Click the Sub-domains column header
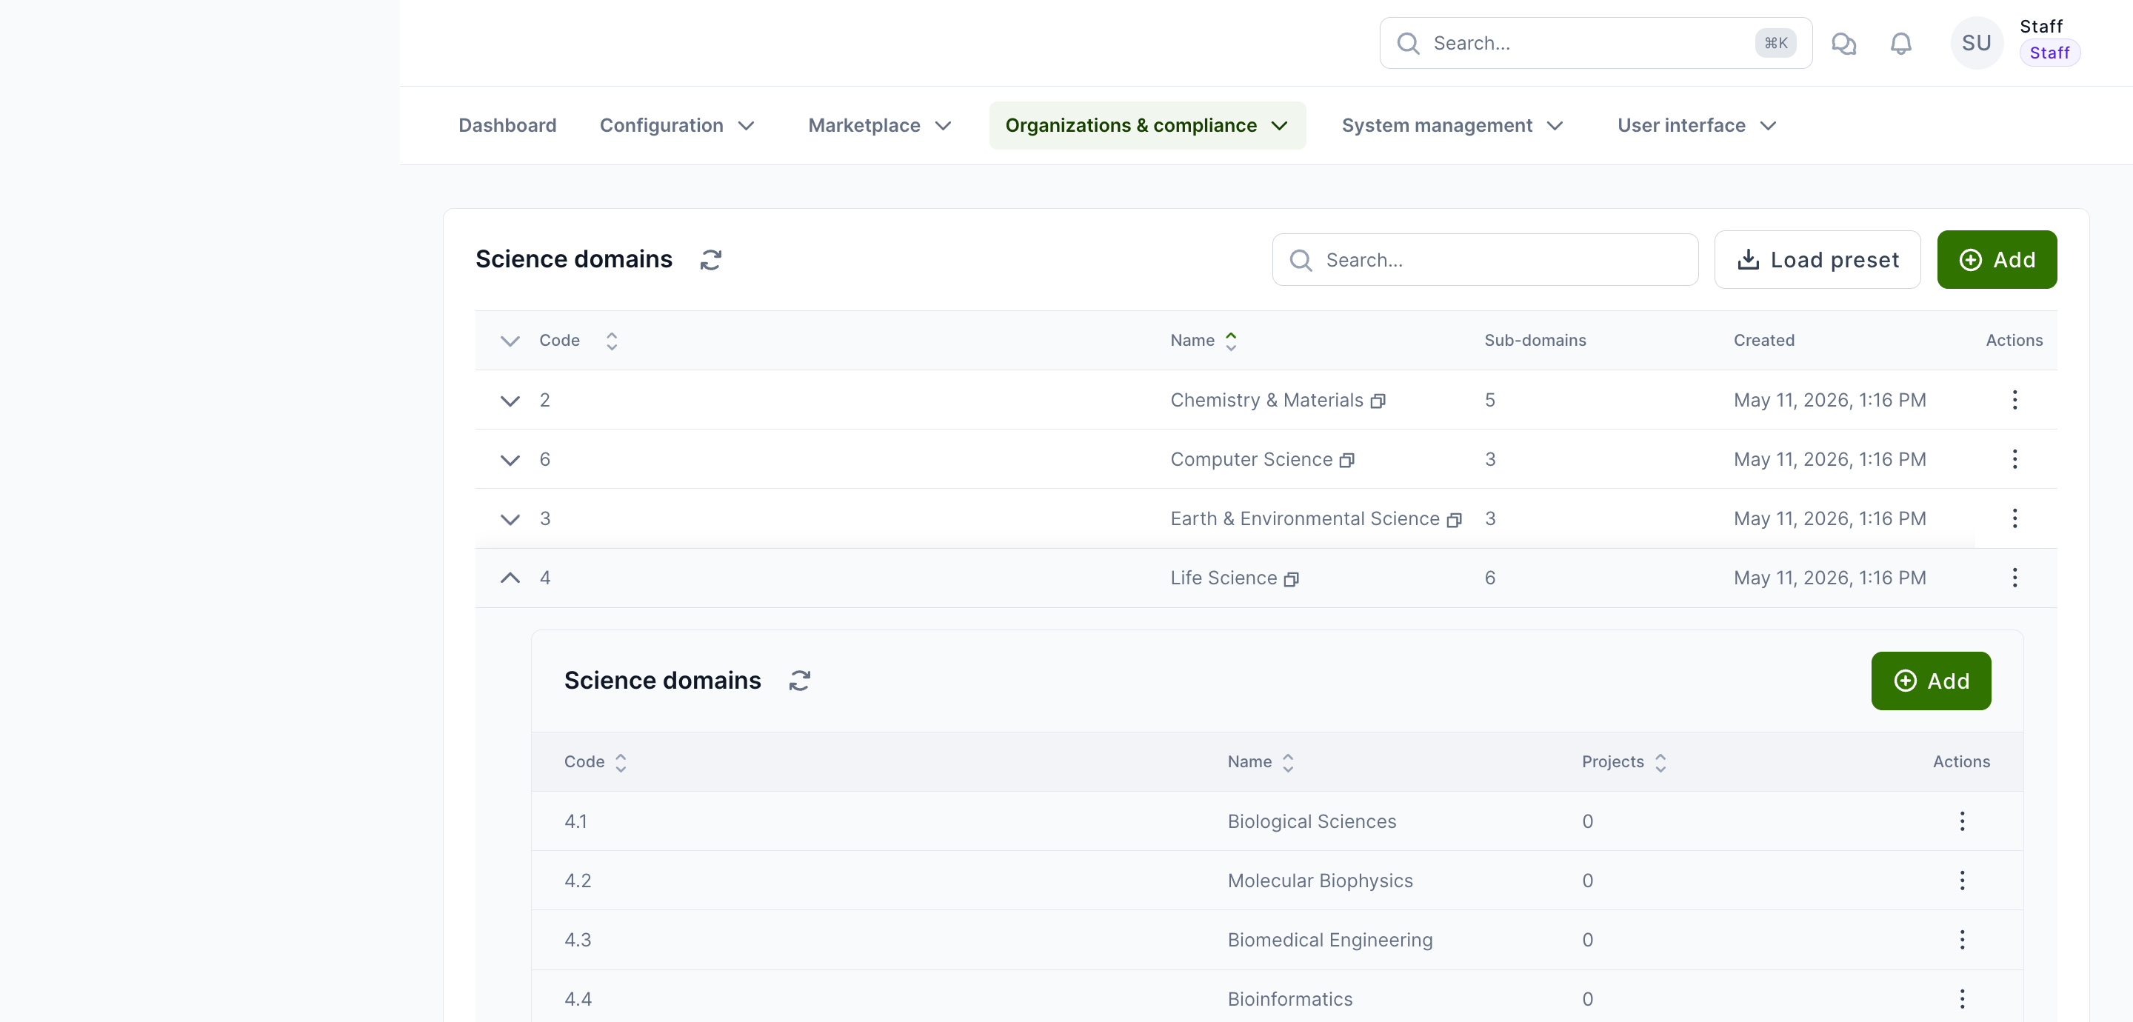The height and width of the screenshot is (1022, 2133). point(1535,341)
